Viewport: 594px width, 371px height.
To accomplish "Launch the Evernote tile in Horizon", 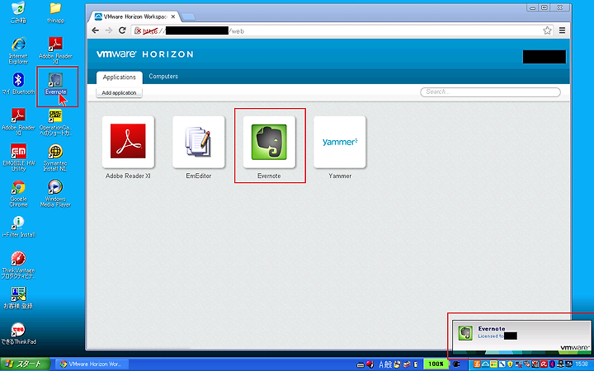I will (x=269, y=142).
